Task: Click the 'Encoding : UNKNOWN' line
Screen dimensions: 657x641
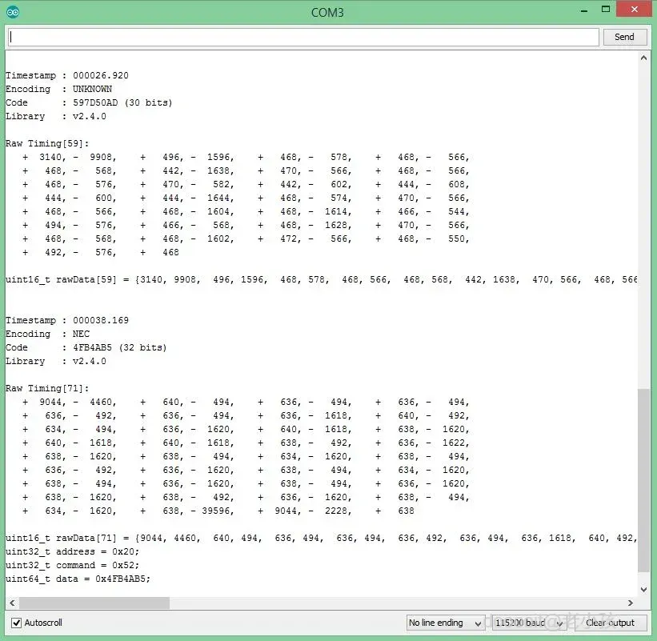Action: tap(58, 89)
